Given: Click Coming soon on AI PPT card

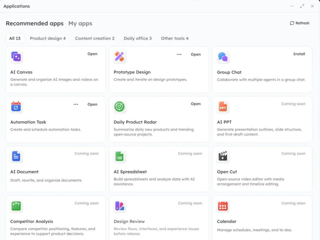Looking at the screenshot, I should click(293, 104).
